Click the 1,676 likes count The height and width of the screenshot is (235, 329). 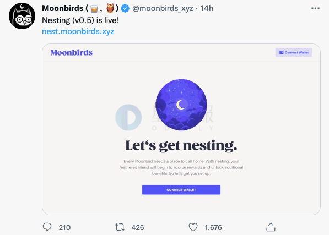coord(213,227)
